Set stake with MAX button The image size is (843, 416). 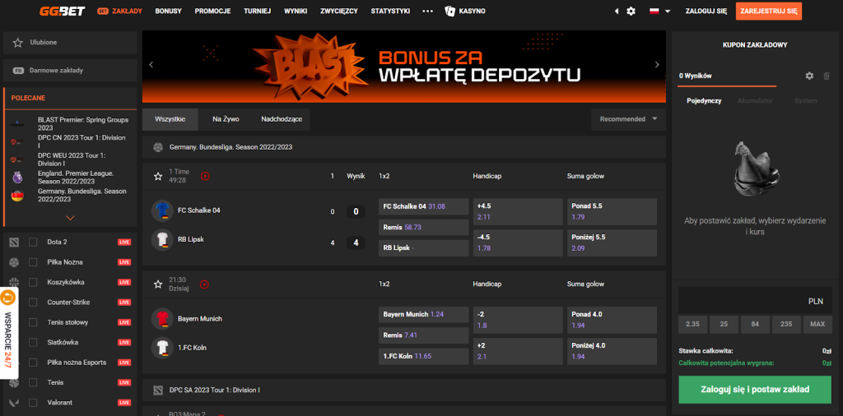coord(817,324)
